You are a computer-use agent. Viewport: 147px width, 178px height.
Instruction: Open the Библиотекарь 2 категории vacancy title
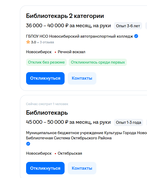65,16
